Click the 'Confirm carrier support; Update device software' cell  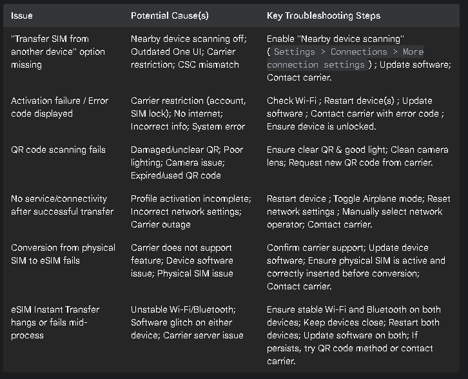pos(356,267)
